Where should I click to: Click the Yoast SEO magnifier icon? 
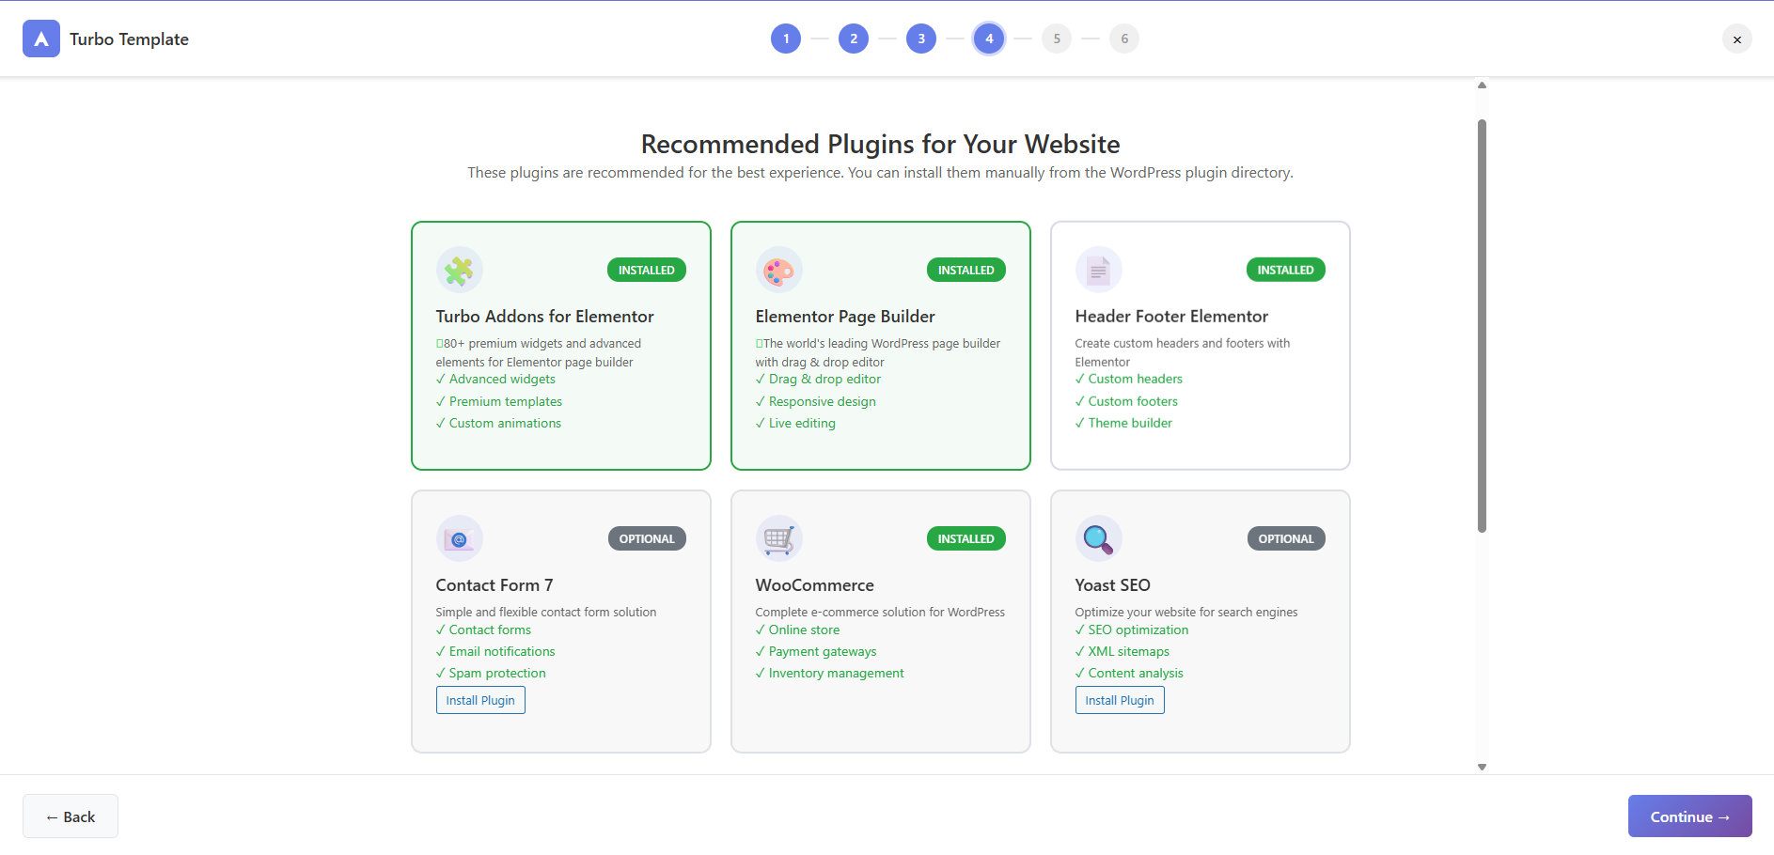point(1099,538)
